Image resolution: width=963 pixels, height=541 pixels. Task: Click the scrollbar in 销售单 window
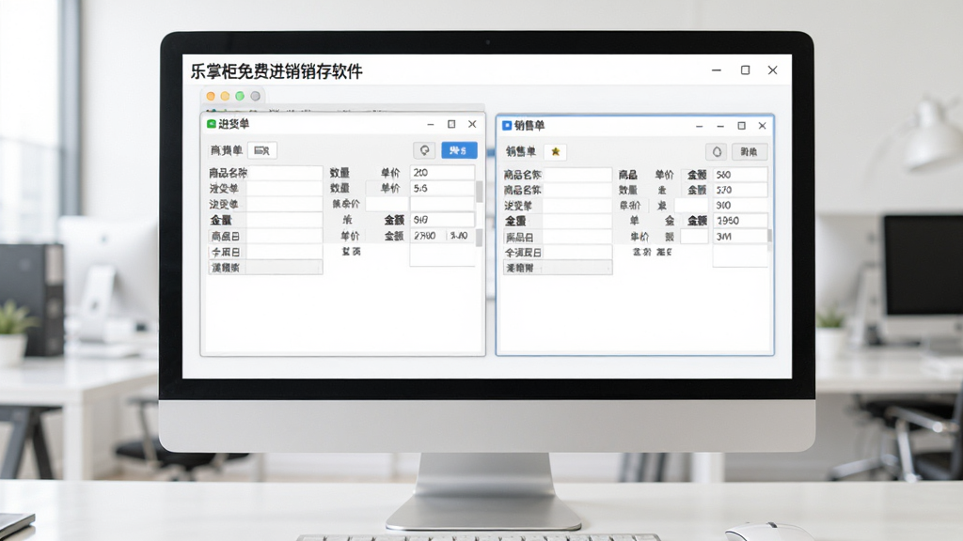pyautogui.click(x=769, y=236)
